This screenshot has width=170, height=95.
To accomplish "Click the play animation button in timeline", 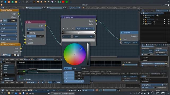I will click(x=76, y=90).
